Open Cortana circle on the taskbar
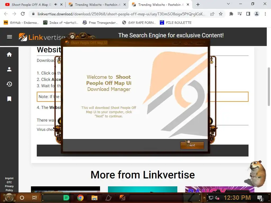 coord(22,198)
